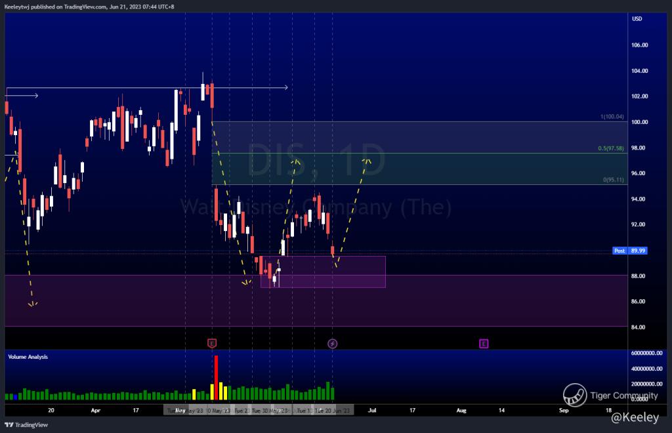672x433 pixels.
Task: Click the TradingView logo at bottom left
Action: tap(26, 425)
